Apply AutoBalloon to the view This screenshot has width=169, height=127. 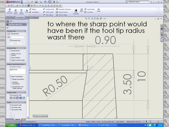tap(34, 12)
